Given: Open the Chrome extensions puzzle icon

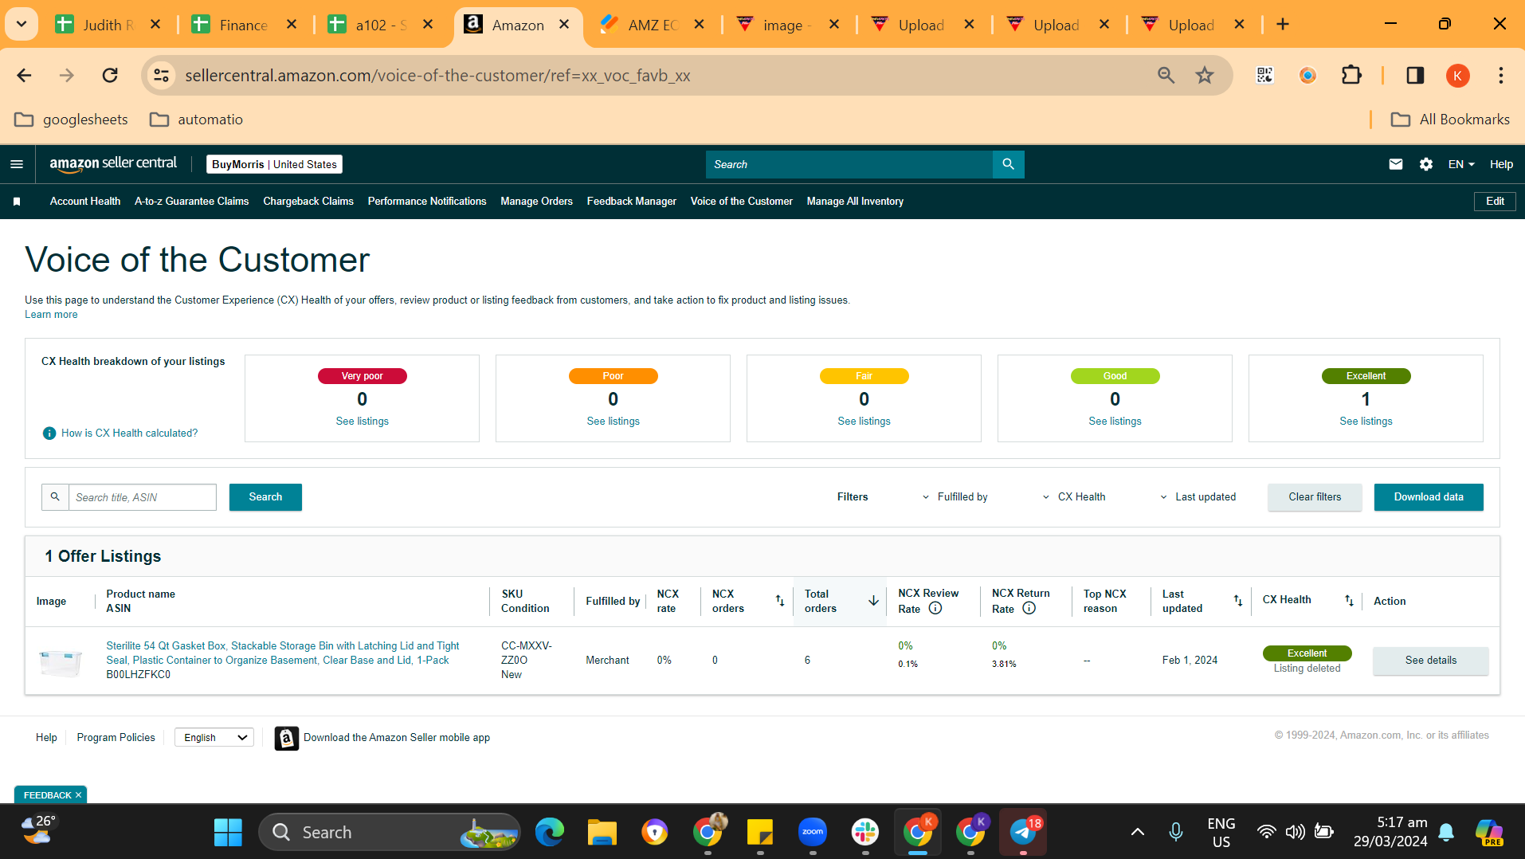Looking at the screenshot, I should click(x=1352, y=76).
